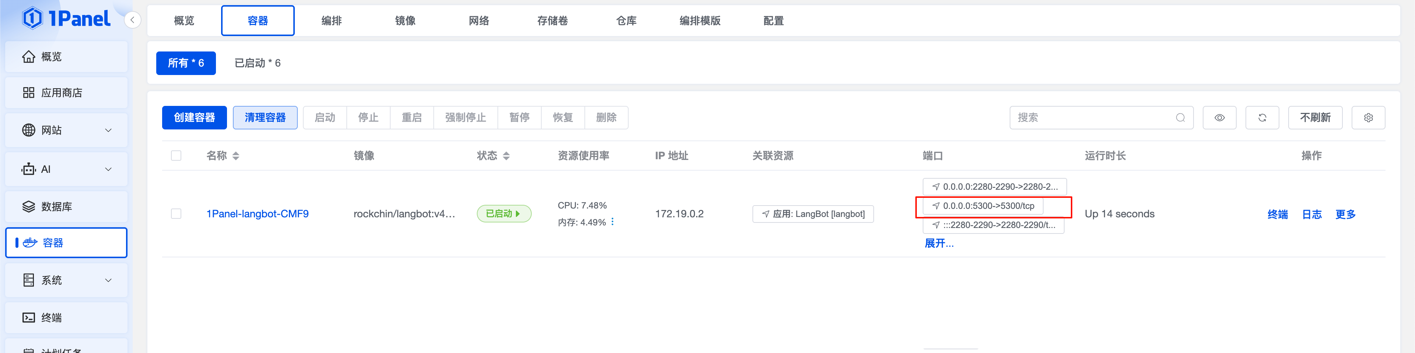Screen dimensions: 1415x353
Task: Click the search magnifier icon
Action: [x=1179, y=117]
